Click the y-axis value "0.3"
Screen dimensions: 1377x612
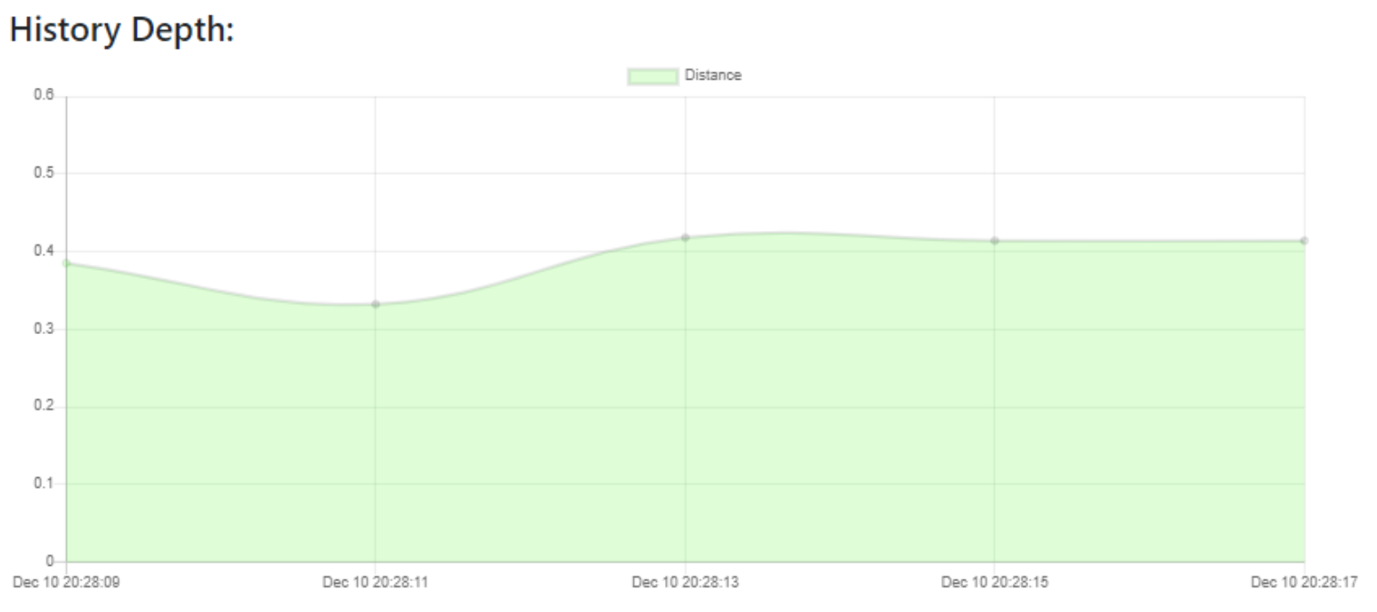[44, 329]
